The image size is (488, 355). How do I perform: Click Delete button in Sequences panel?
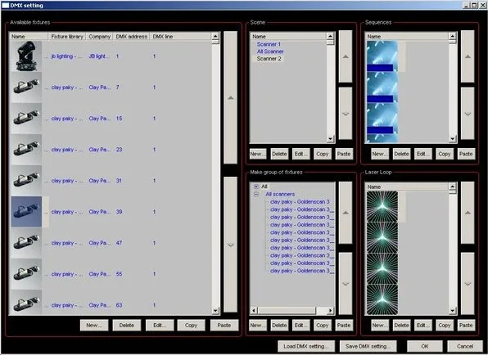(x=401, y=154)
